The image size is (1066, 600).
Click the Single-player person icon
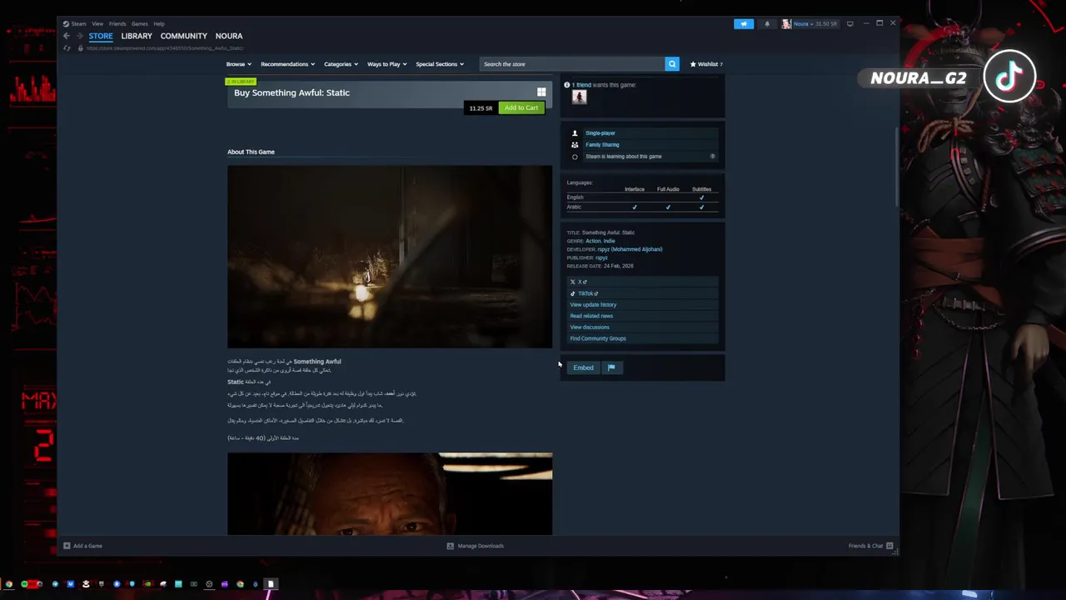[575, 133]
